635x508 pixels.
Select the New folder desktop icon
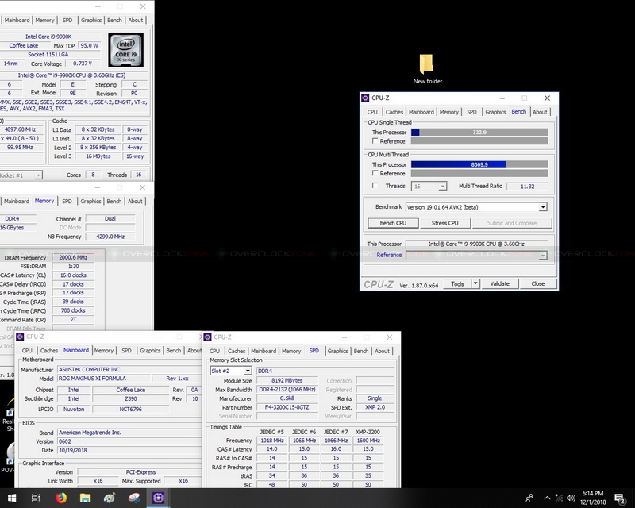point(427,69)
